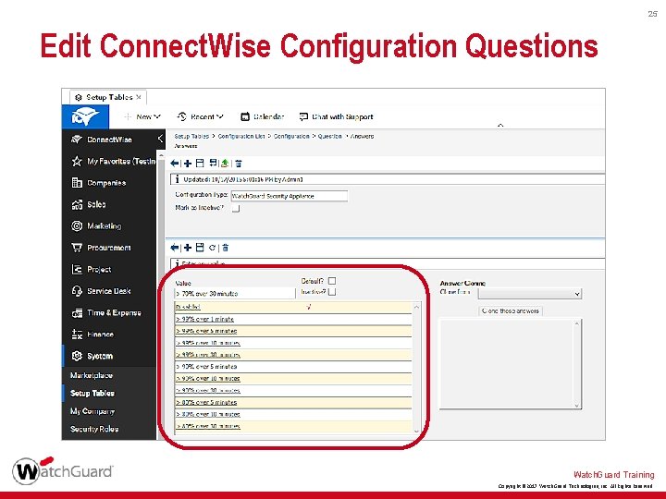The height and width of the screenshot is (499, 666).
Task: Select the Disabled answer row
Action: [x=293, y=307]
